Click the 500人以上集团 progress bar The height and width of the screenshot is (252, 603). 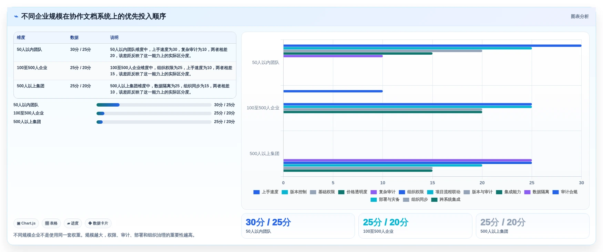(154, 122)
